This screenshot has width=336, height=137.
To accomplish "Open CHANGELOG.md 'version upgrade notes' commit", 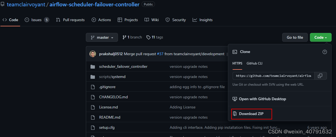I will 189,97.
